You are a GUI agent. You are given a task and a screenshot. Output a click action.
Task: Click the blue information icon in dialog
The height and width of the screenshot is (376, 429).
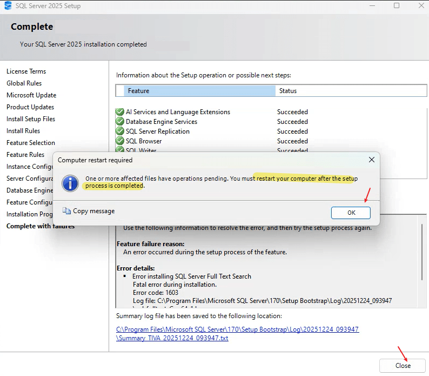70,183
